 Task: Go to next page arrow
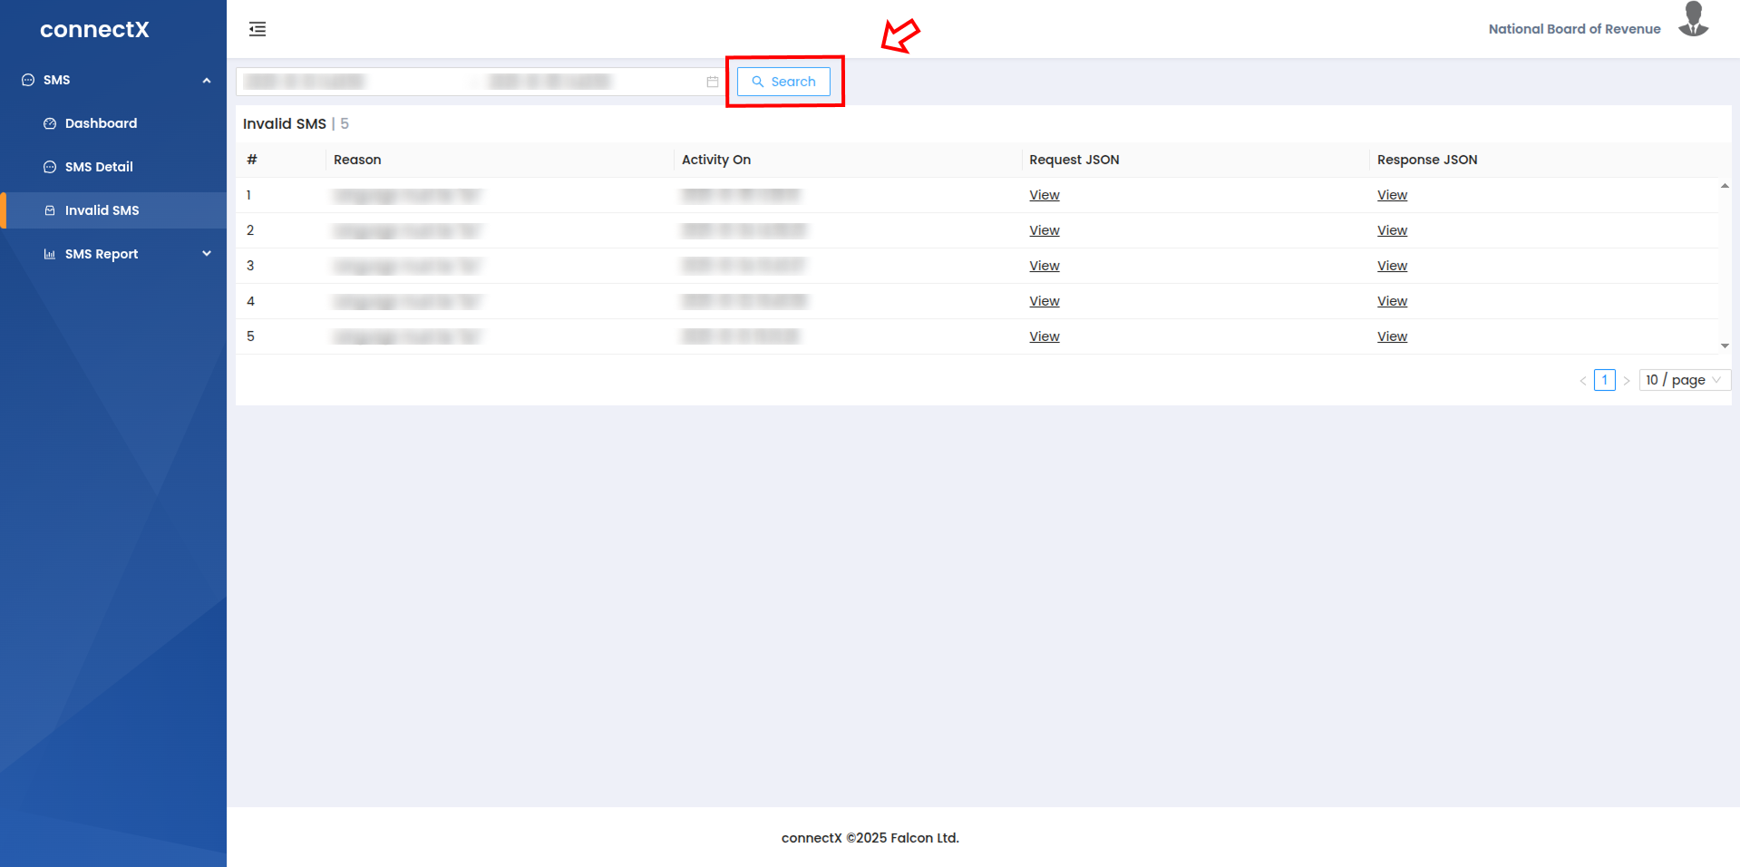point(1627,381)
